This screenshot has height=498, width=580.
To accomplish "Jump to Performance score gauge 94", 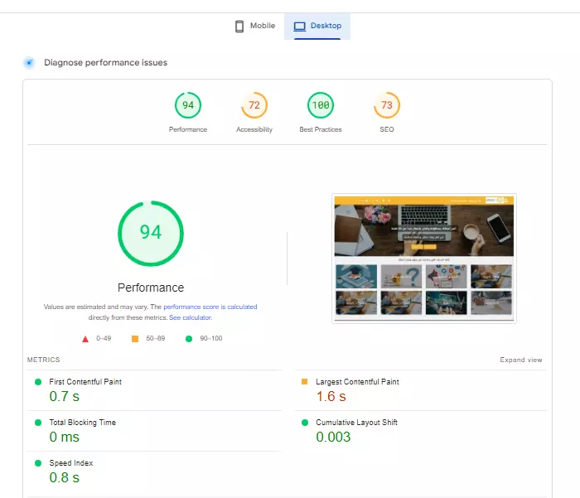I will pyautogui.click(x=188, y=105).
